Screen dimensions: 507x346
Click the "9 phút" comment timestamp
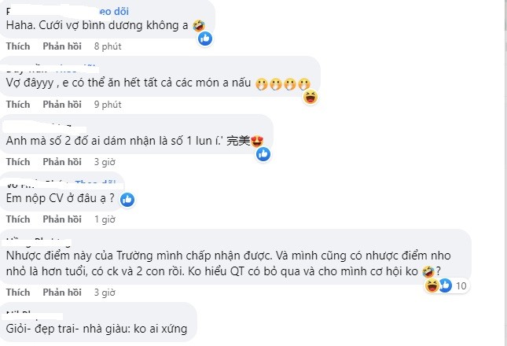point(108,104)
